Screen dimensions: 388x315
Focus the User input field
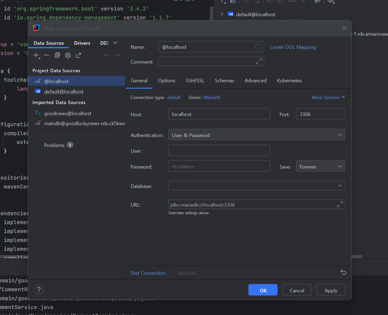pyautogui.click(x=219, y=150)
